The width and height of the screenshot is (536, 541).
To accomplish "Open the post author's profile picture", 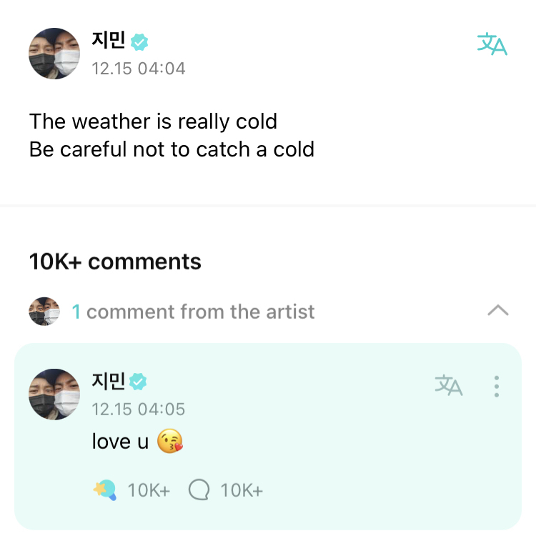I will click(54, 54).
